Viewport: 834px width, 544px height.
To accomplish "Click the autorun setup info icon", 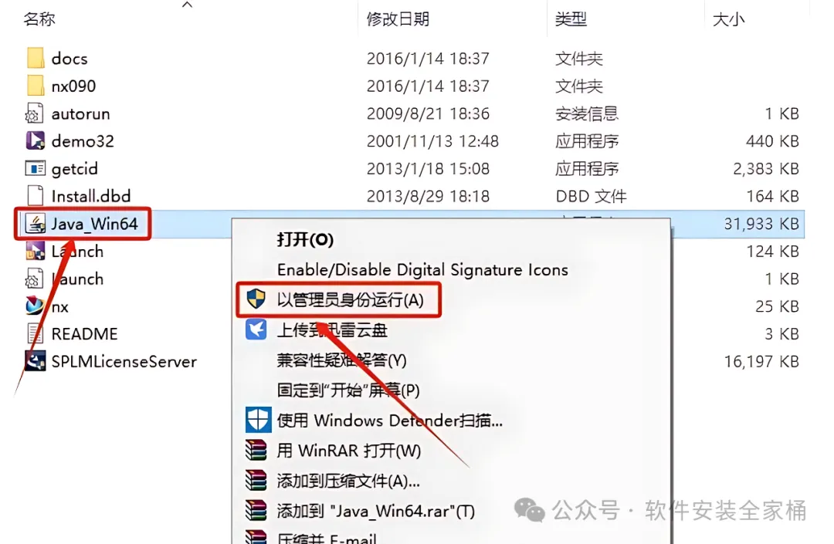I will [x=35, y=113].
